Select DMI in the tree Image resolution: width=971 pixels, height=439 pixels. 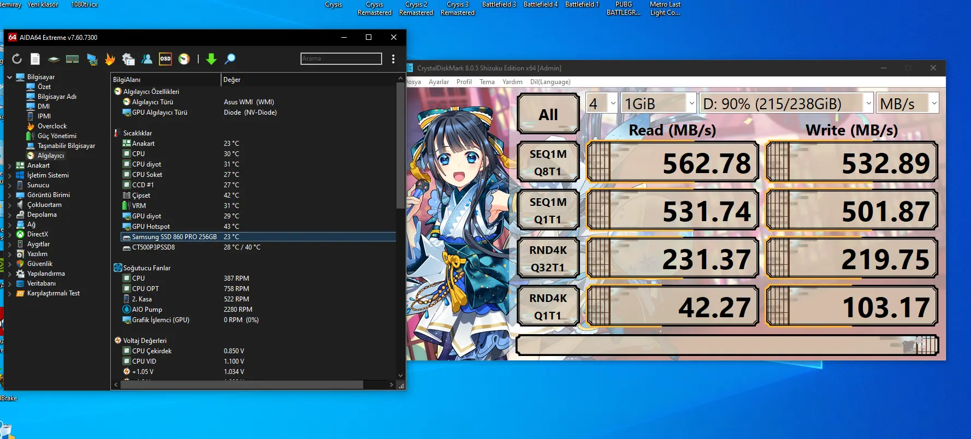click(x=44, y=106)
